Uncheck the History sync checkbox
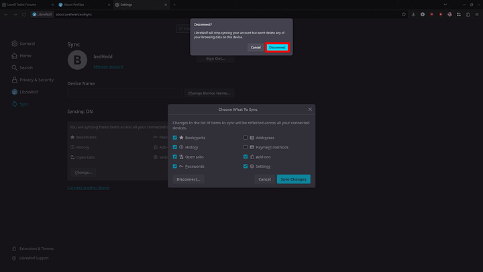Screen dimensions: 483x272 (175, 147)
